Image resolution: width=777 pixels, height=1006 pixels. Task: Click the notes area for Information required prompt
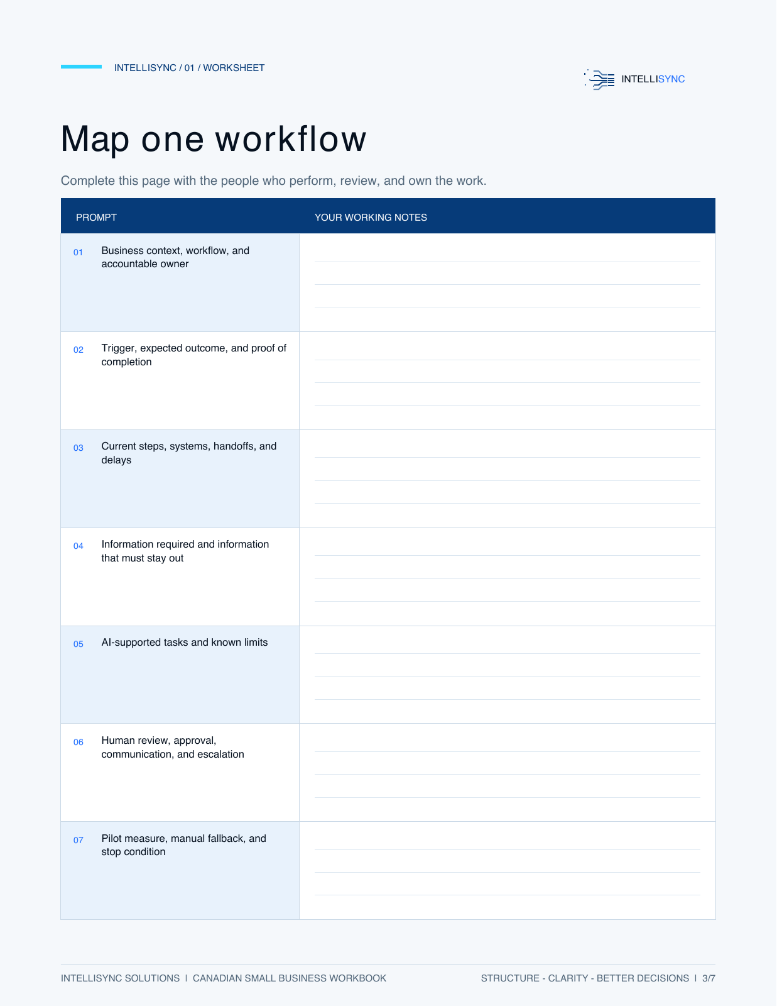coord(507,577)
